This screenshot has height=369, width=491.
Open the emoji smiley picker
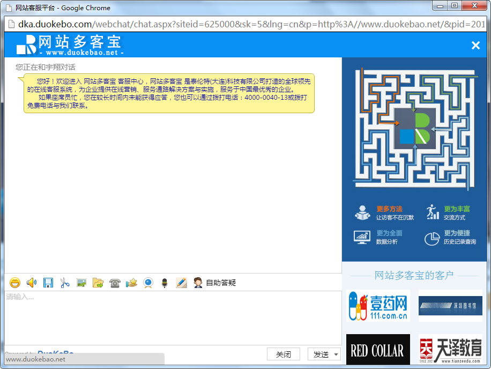coord(15,283)
